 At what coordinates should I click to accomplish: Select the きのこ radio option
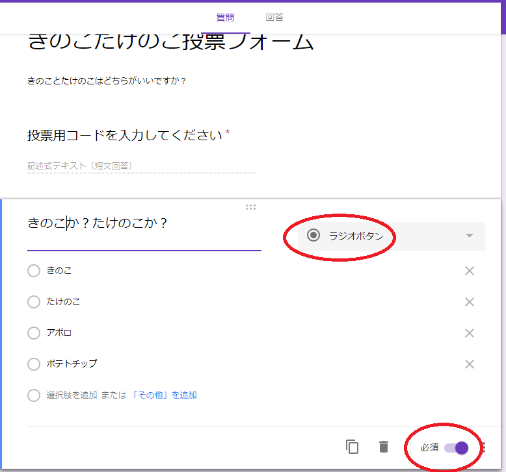(x=34, y=271)
